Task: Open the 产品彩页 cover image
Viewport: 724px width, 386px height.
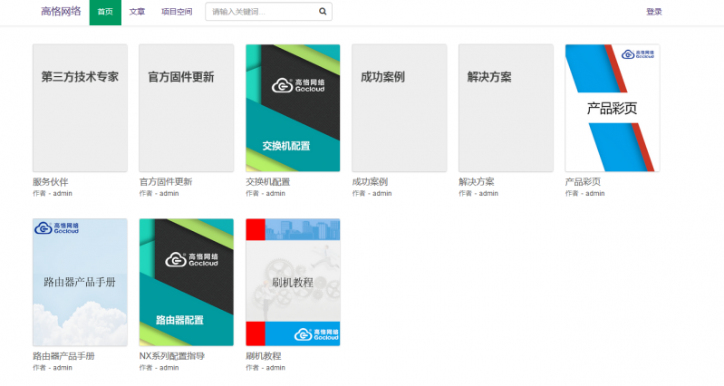Action: pos(612,108)
